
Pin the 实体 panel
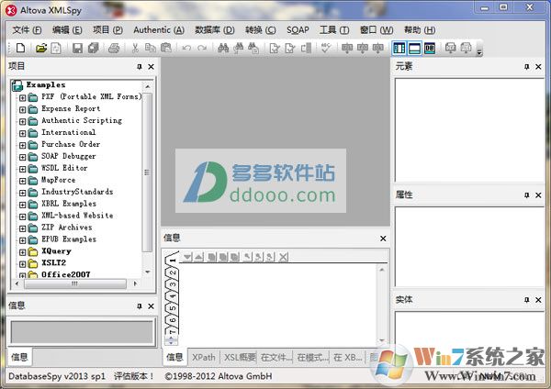coord(526,300)
